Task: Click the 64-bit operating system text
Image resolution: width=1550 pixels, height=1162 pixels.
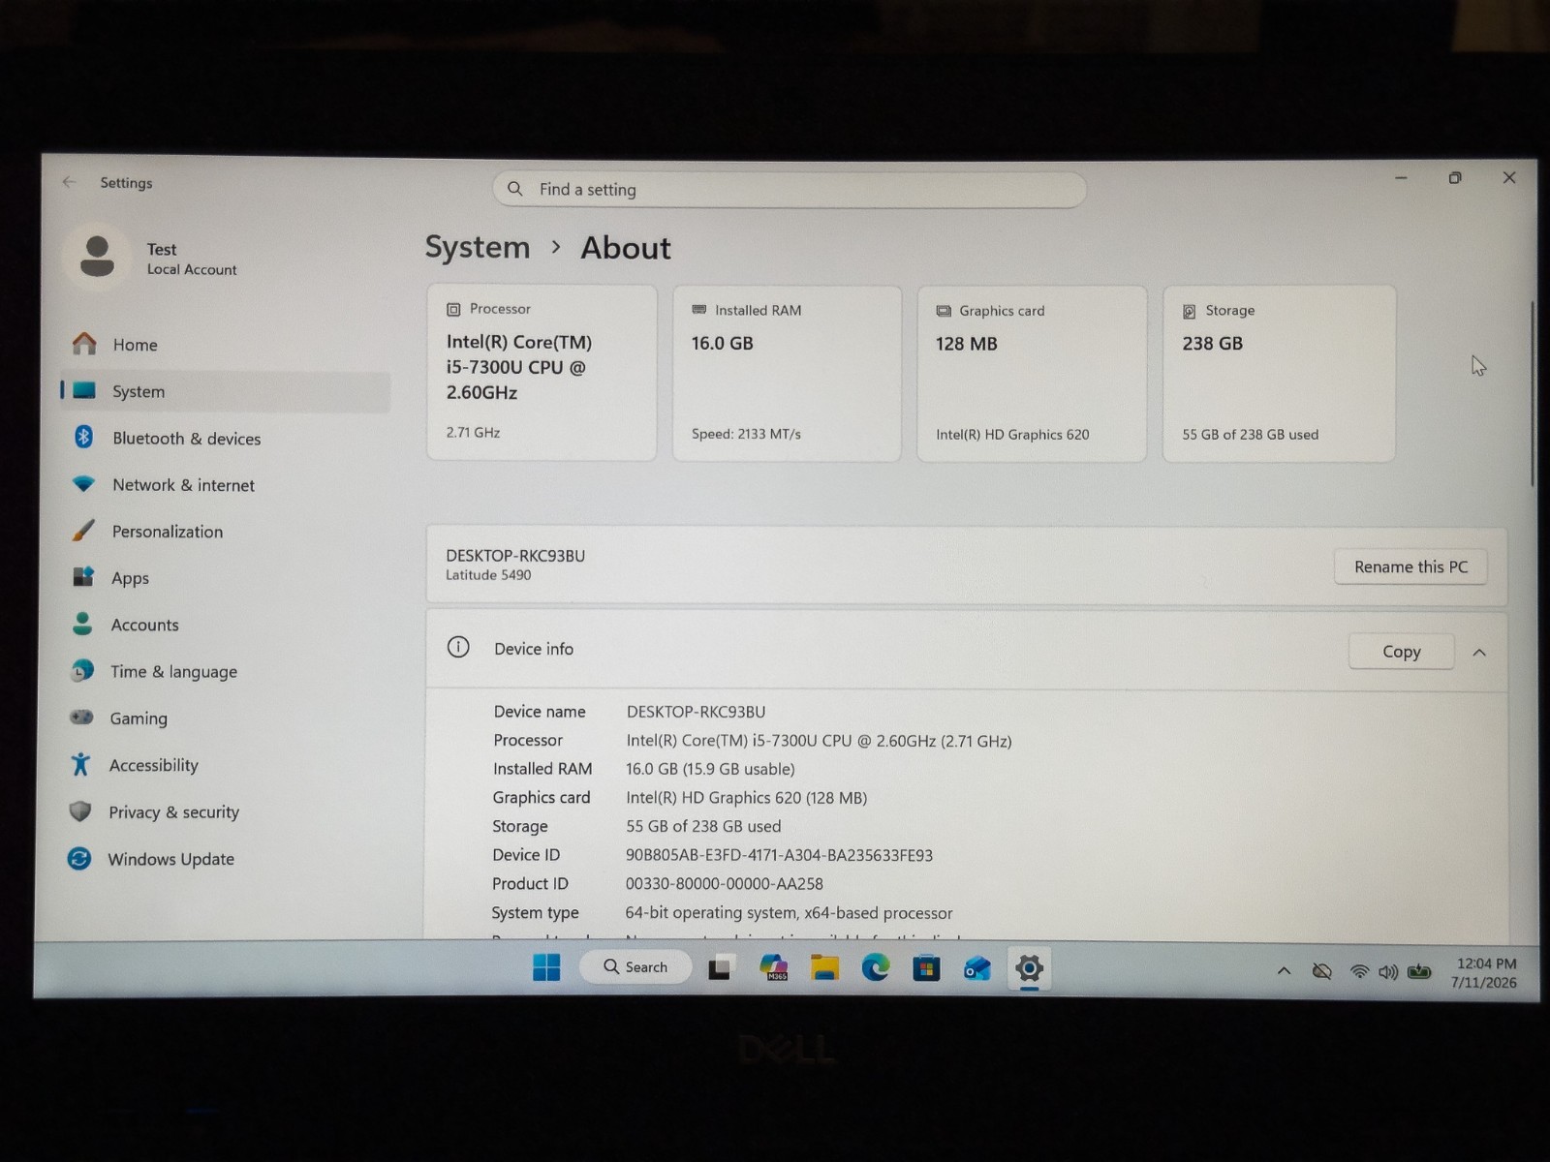Action: coord(789,913)
